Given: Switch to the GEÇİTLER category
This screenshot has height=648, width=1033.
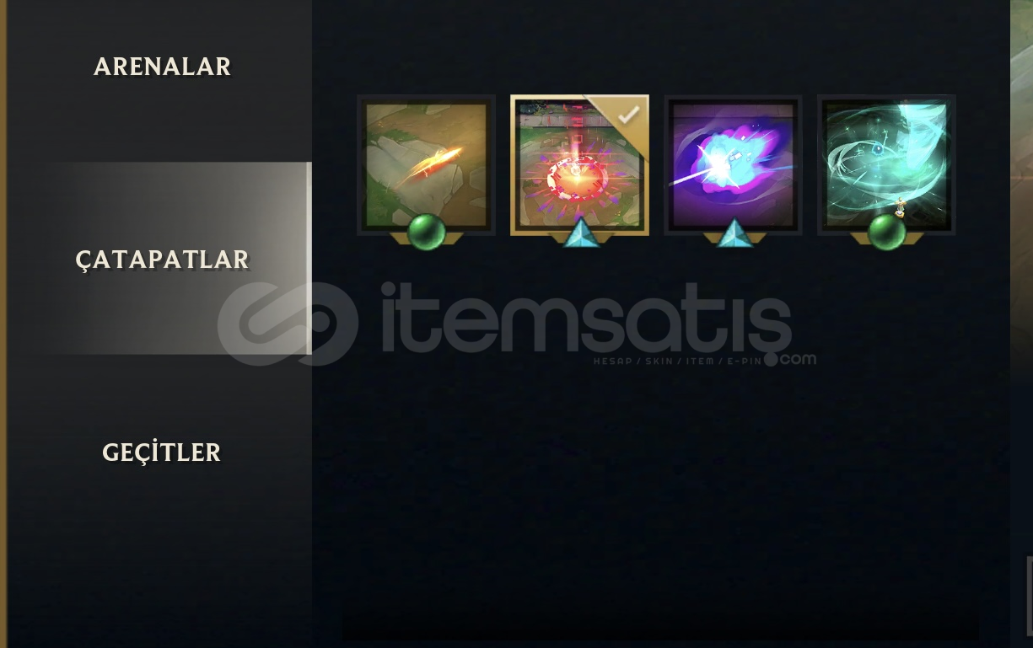Looking at the screenshot, I should click(161, 452).
